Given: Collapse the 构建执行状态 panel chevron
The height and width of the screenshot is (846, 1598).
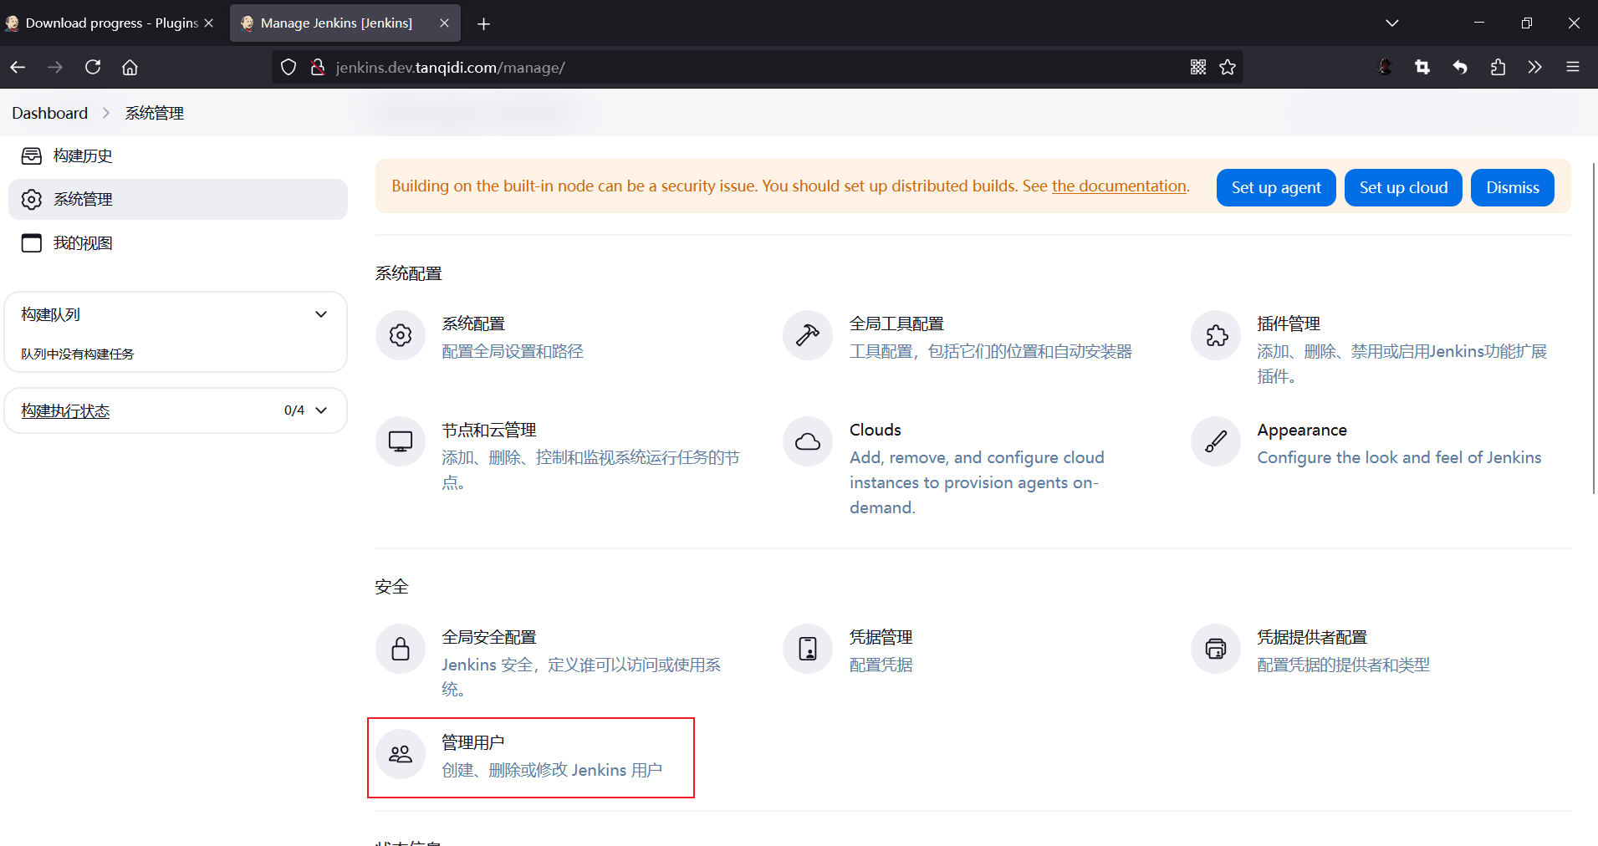Looking at the screenshot, I should [321, 410].
